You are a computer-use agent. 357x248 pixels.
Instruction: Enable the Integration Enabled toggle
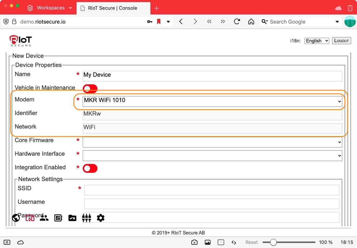[x=90, y=168]
